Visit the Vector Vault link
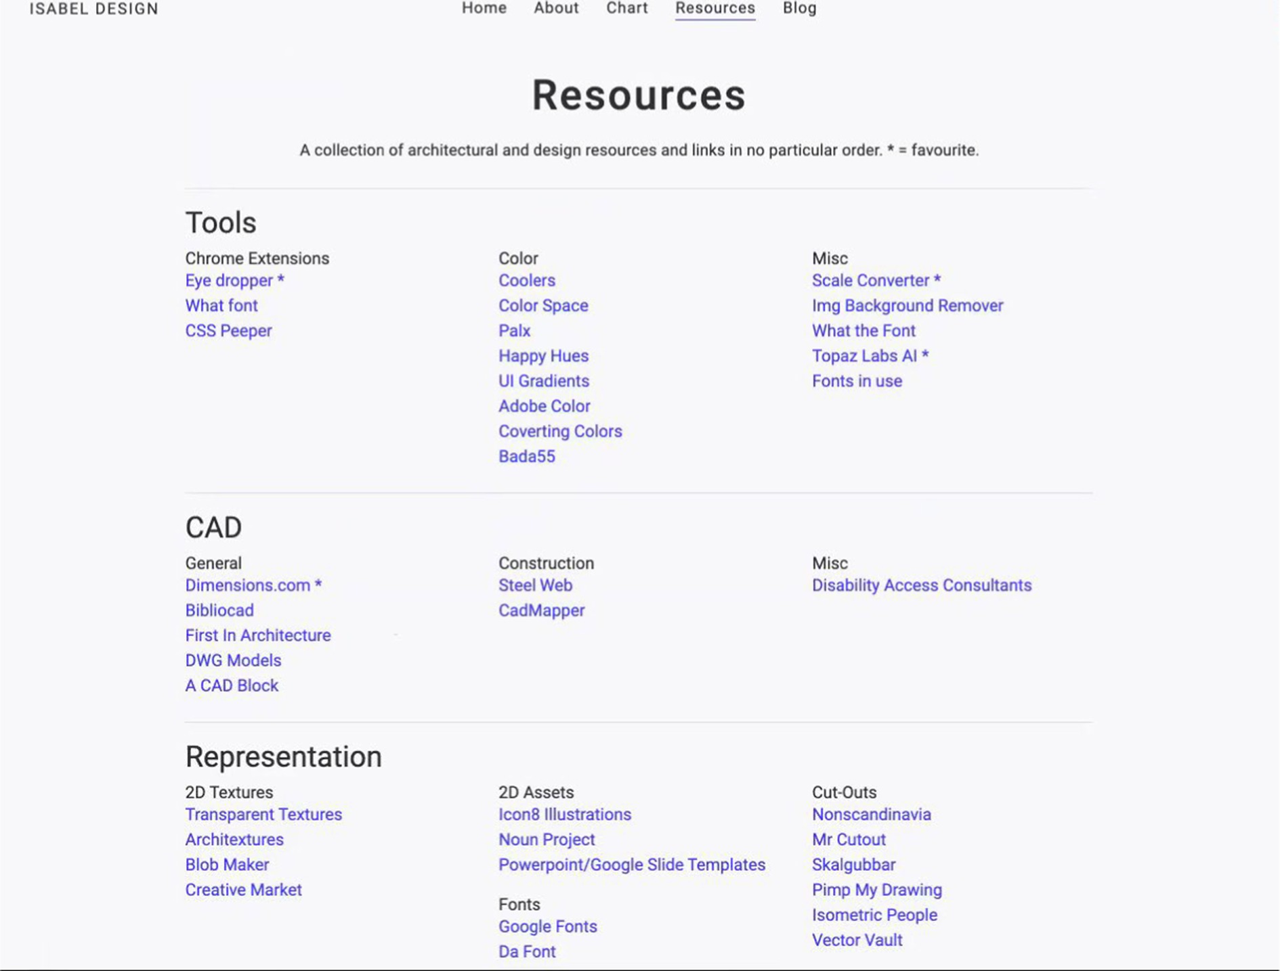 point(857,939)
